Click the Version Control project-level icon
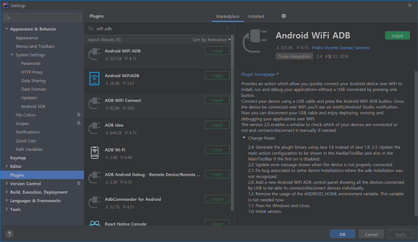 pyautogui.click(x=79, y=183)
